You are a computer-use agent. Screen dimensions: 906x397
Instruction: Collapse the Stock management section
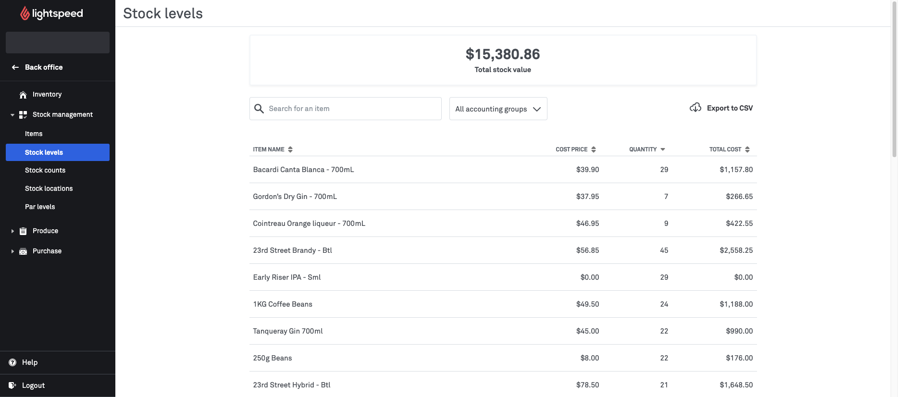[x=12, y=115]
